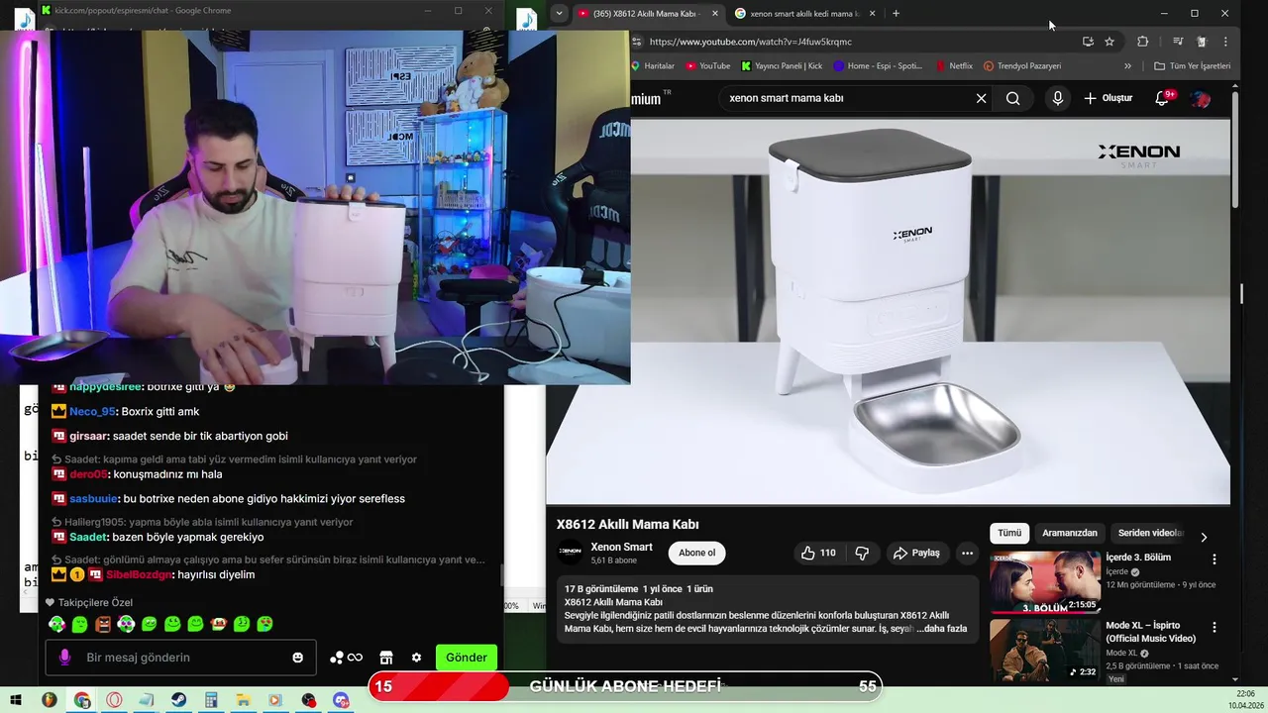The width and height of the screenshot is (1268, 713).
Task: Open Calculator from the taskbar
Action: point(211,700)
